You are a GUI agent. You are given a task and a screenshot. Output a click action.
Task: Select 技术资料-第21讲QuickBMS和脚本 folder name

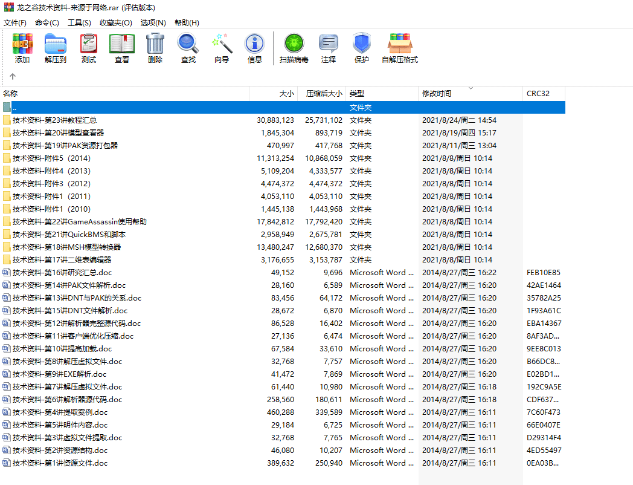pos(69,235)
